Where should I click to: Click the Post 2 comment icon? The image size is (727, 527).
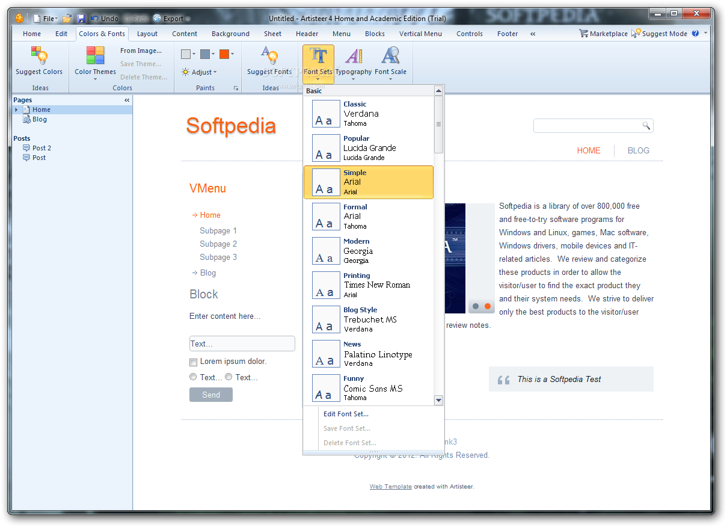(26, 148)
